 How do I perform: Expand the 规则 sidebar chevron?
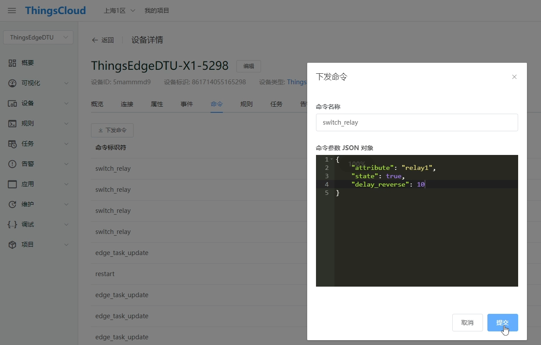(66, 123)
